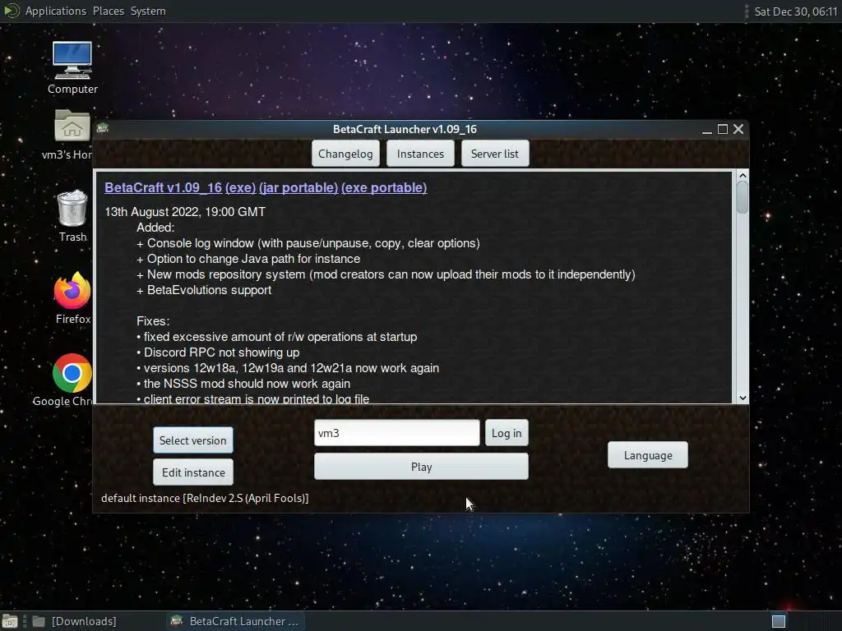Open the BetaCraft v1.09_16 link

coord(163,187)
